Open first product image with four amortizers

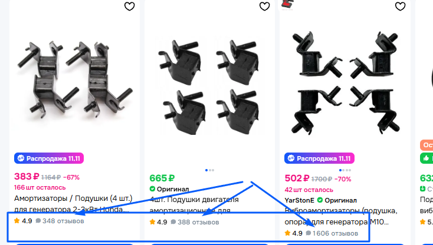point(74,80)
